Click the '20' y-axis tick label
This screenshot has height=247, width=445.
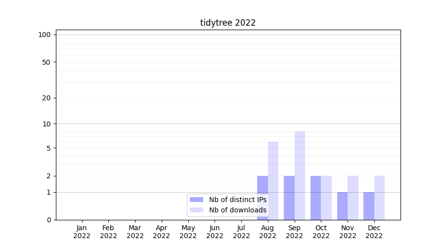(46, 98)
